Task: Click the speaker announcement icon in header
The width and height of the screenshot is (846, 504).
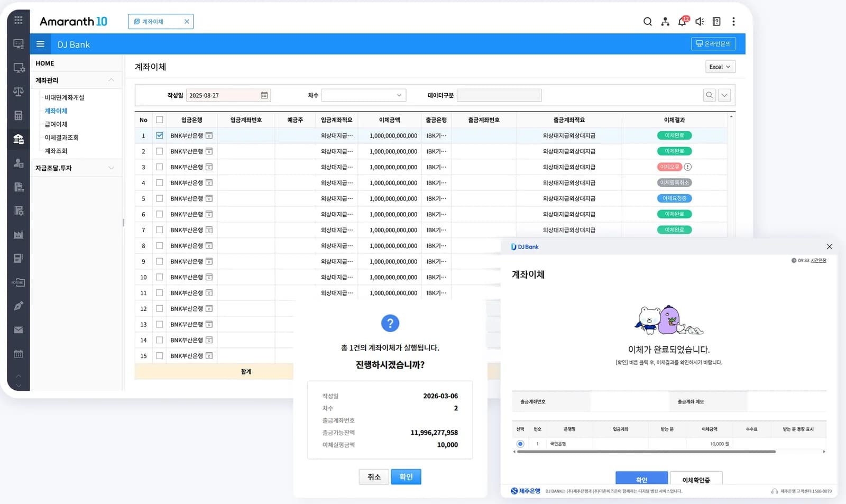Action: coord(700,22)
